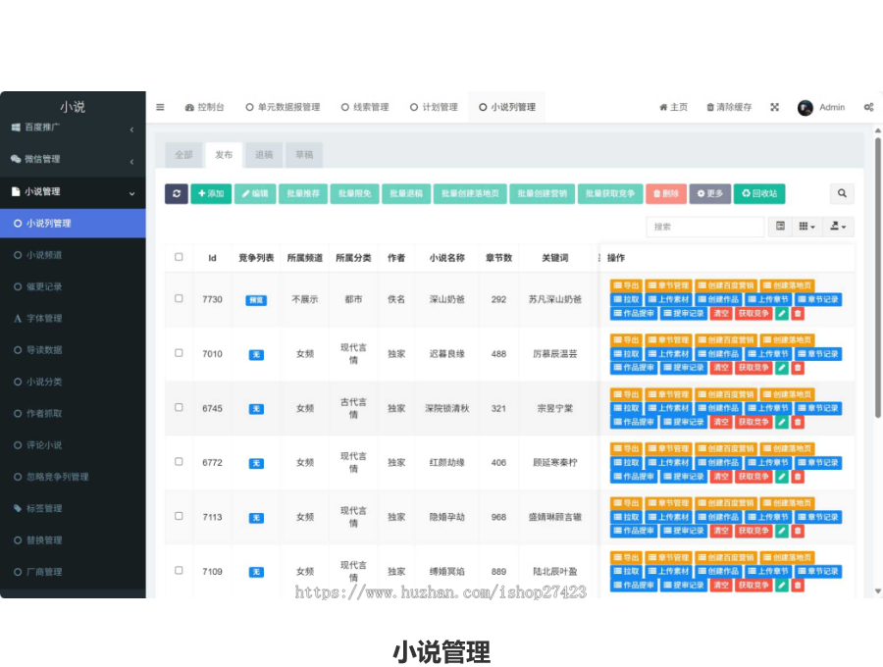The image size is (883, 667).
Task: Click the 批量创建落地页 button
Action: [x=470, y=193]
